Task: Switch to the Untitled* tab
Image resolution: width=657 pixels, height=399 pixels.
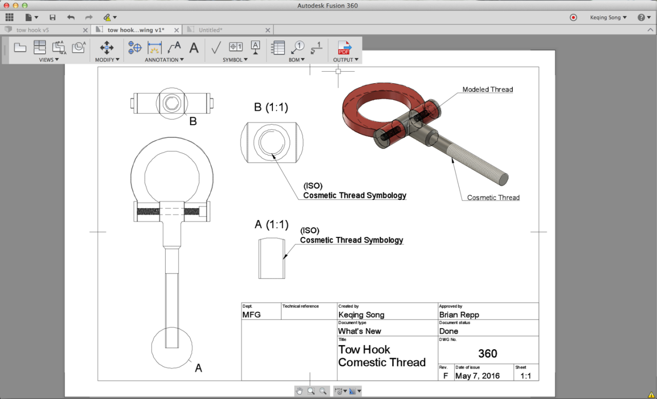Action: pyautogui.click(x=210, y=30)
